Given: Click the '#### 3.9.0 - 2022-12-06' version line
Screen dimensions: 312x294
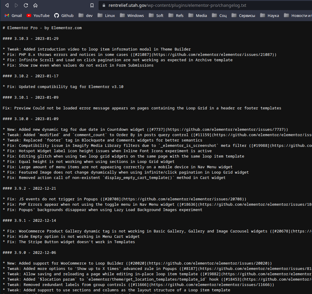Looking at the screenshot, I should 29,253.
